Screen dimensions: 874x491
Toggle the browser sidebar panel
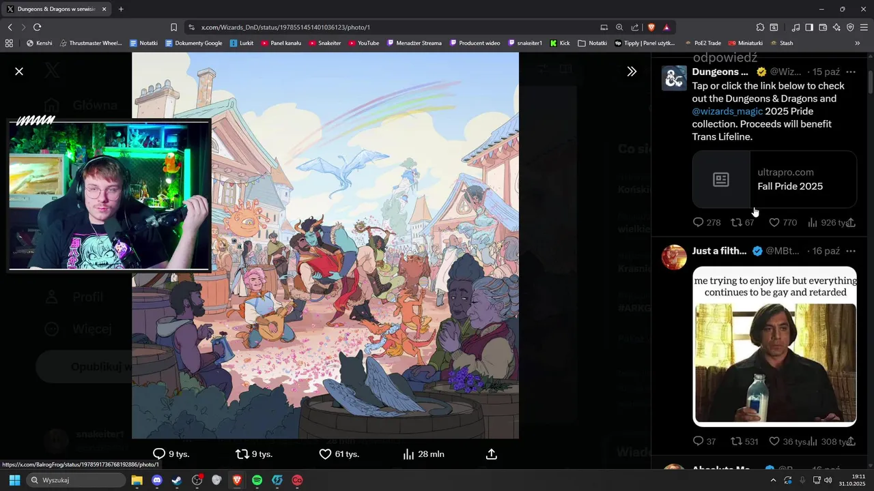809,27
